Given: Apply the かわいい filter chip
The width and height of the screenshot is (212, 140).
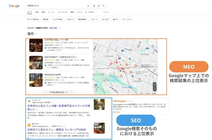Looking at the screenshot, I should pos(71,20).
